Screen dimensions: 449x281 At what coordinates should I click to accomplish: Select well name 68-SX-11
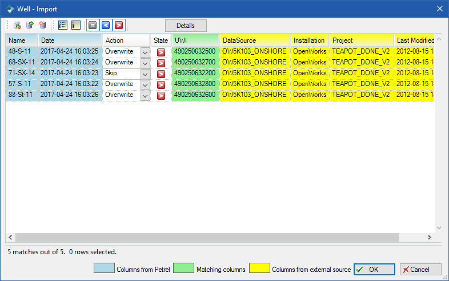click(22, 62)
